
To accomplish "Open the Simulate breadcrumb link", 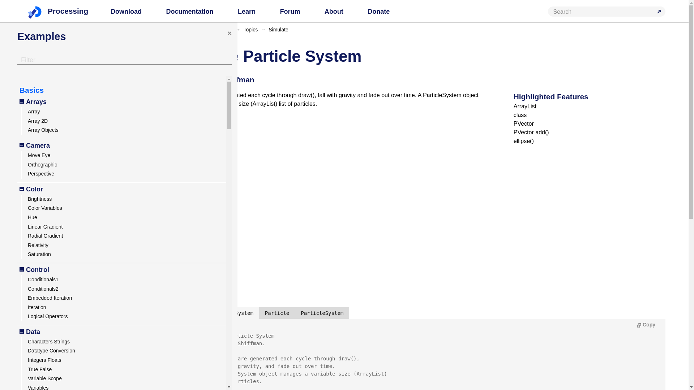I will (x=278, y=30).
